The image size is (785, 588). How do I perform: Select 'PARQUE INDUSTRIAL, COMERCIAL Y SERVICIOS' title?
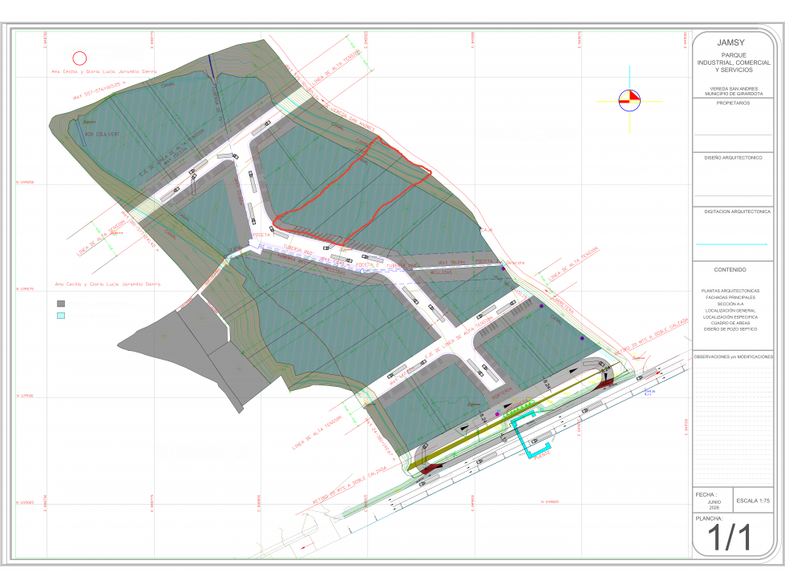(734, 62)
